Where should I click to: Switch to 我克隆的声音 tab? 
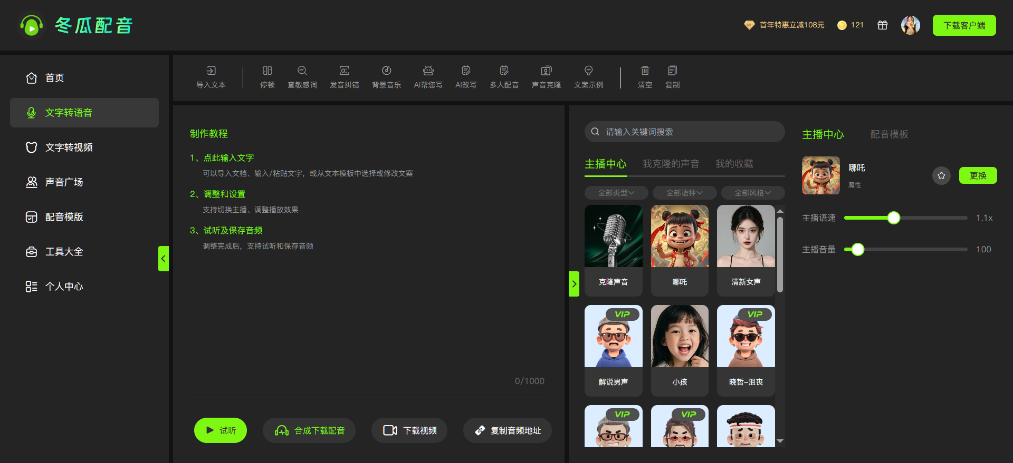pos(671,164)
